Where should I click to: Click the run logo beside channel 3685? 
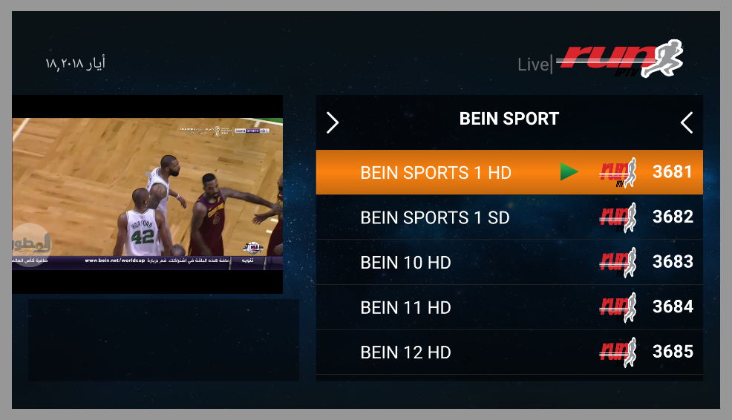[x=618, y=352]
